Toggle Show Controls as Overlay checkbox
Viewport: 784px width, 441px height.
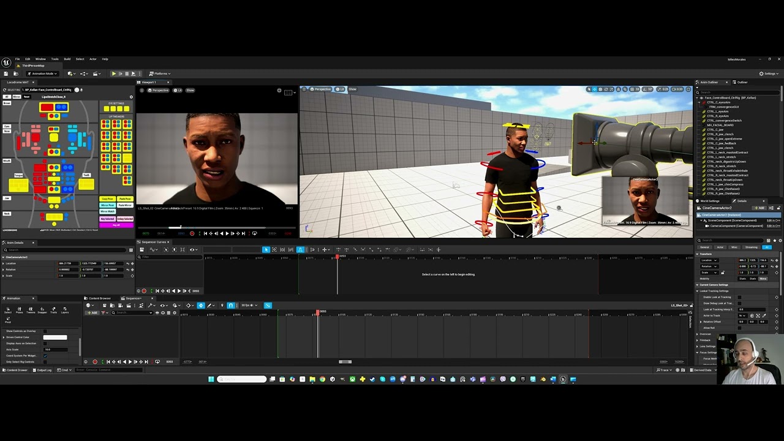45,331
